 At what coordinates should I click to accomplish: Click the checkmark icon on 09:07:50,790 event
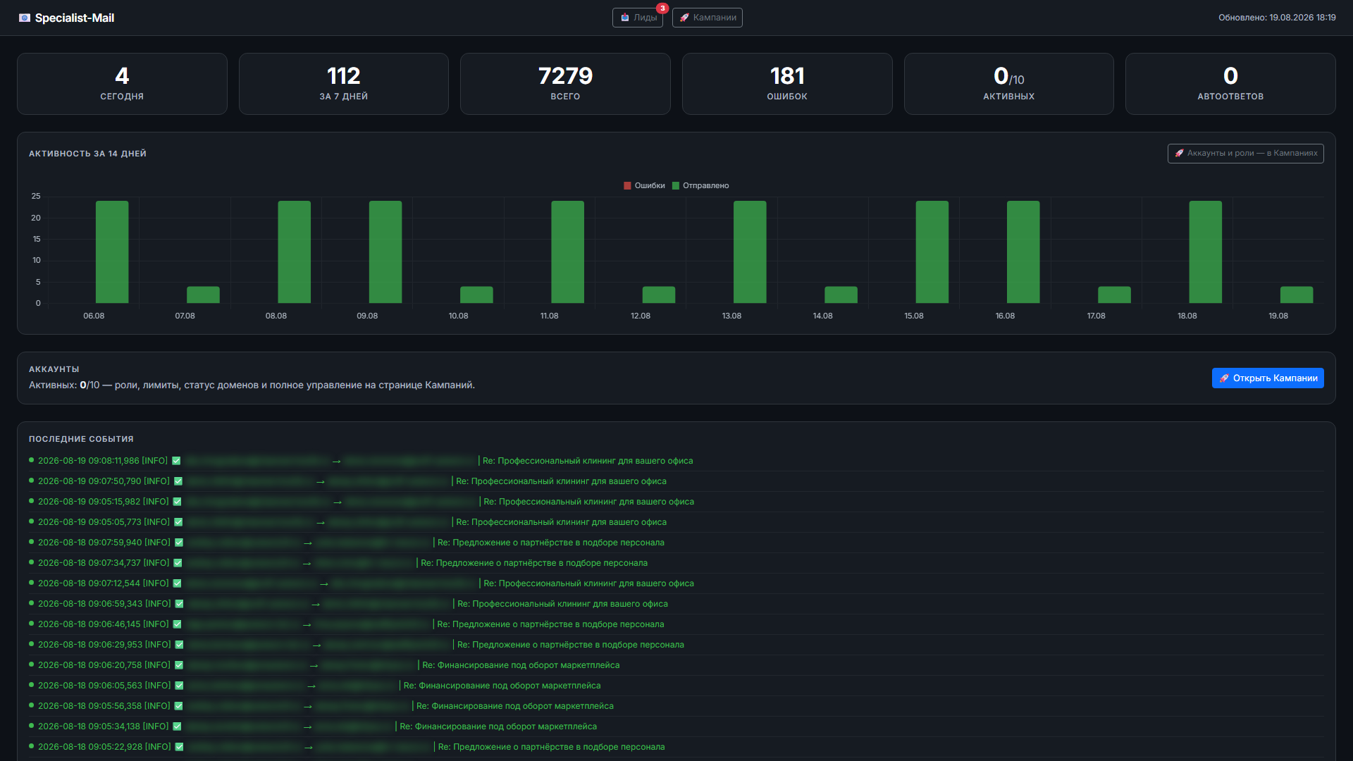(x=178, y=481)
